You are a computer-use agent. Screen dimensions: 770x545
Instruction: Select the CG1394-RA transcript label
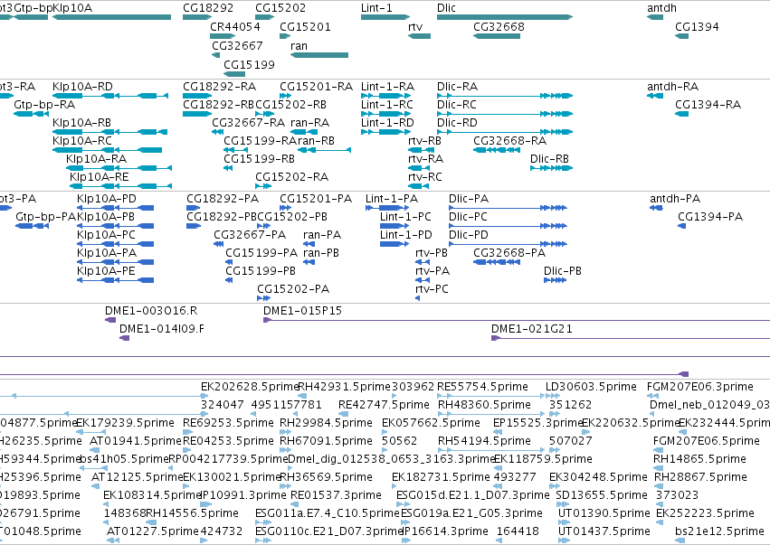708,105
